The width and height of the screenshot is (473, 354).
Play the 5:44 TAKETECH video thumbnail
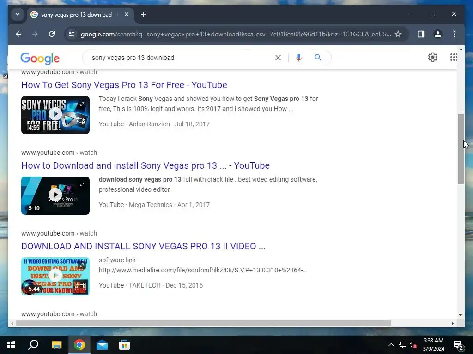click(55, 276)
